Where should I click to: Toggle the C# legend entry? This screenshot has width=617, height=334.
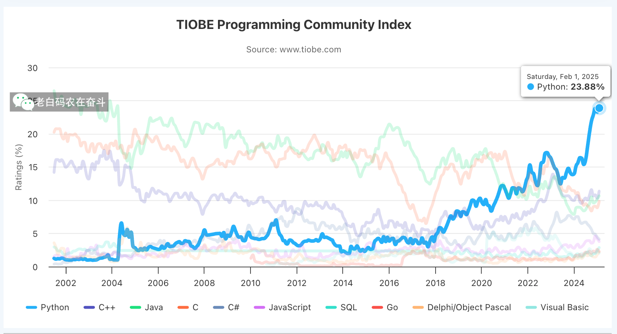click(x=226, y=307)
